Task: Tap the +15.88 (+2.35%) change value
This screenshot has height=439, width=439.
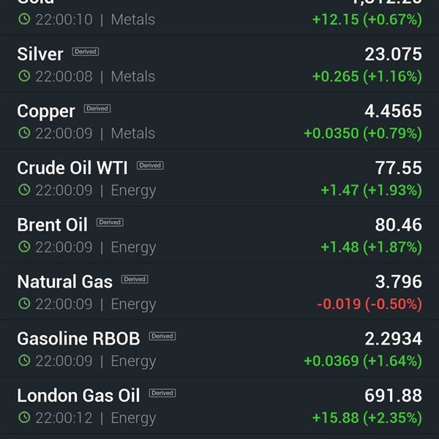Action: pyautogui.click(x=367, y=418)
